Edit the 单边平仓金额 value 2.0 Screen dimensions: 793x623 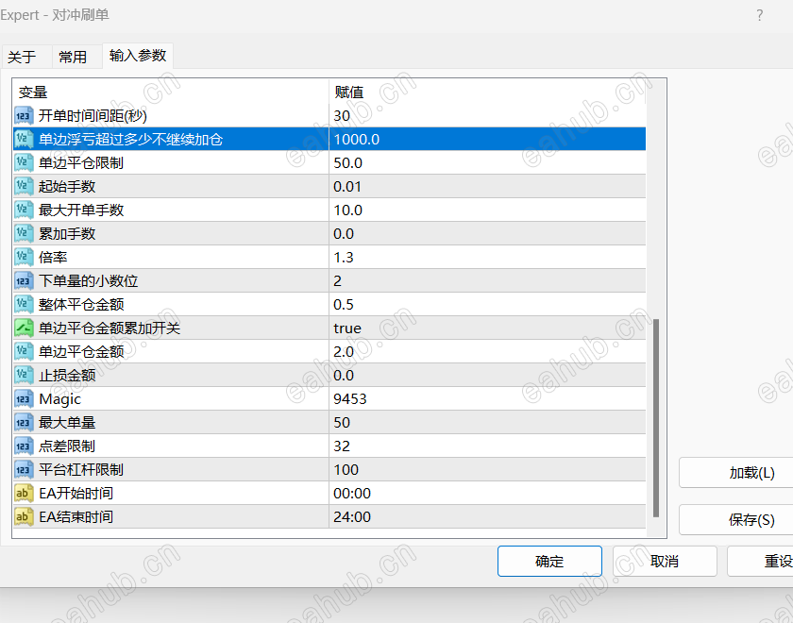pyautogui.click(x=487, y=352)
